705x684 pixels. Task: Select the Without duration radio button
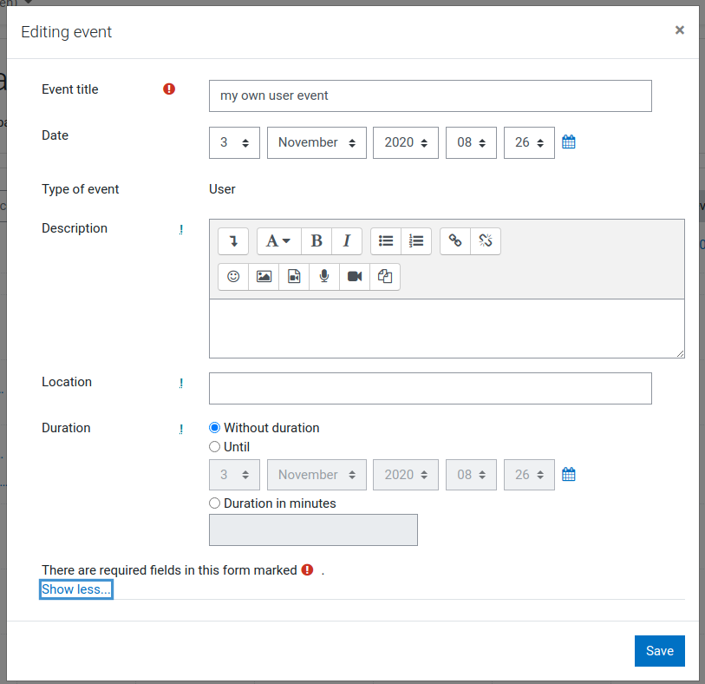click(x=214, y=427)
